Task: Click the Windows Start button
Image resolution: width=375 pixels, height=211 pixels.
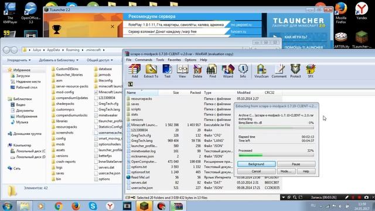Action: point(8,206)
